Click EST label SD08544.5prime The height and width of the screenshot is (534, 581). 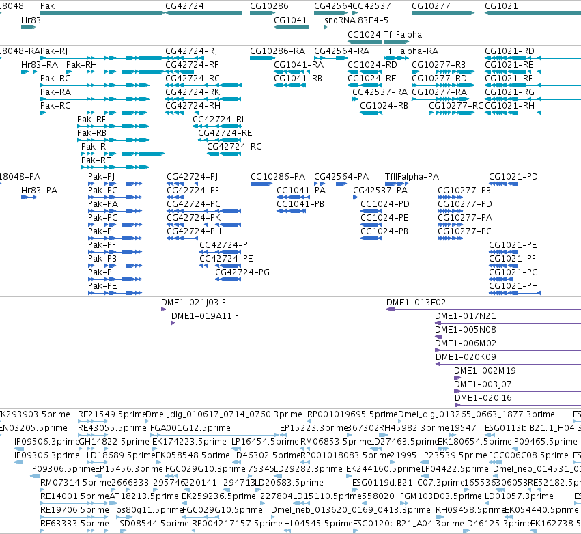pyautogui.click(x=154, y=524)
